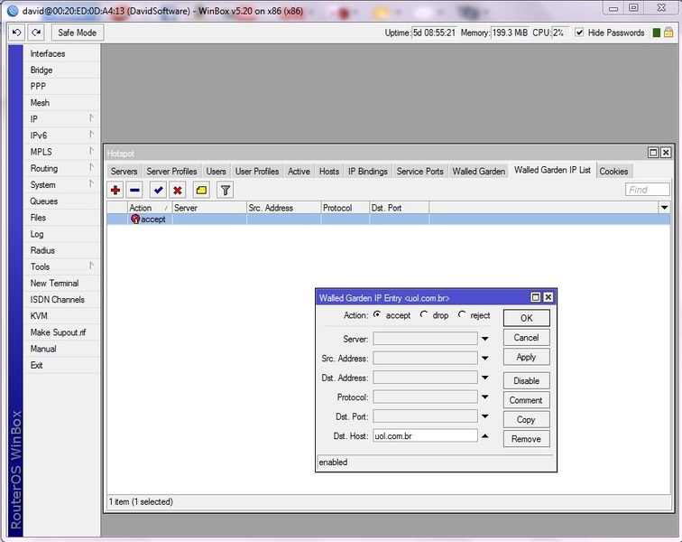The width and height of the screenshot is (682, 542).
Task: Click the blue checkmark Enable icon
Action: tap(158, 190)
